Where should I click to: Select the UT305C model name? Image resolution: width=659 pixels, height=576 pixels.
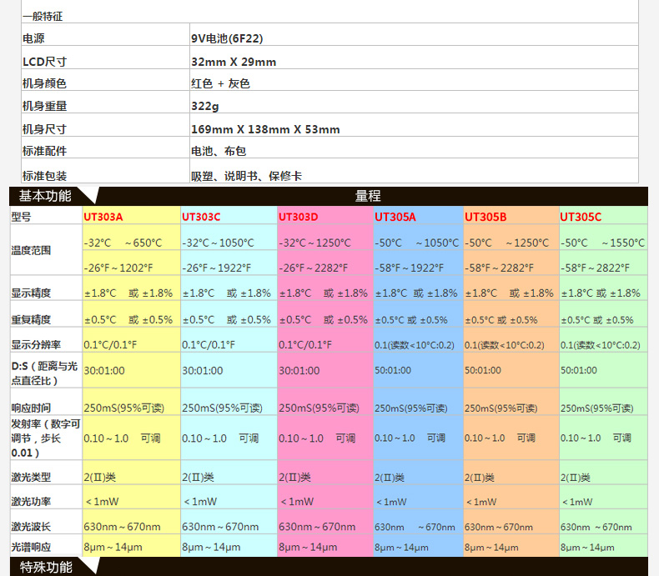[x=581, y=217]
